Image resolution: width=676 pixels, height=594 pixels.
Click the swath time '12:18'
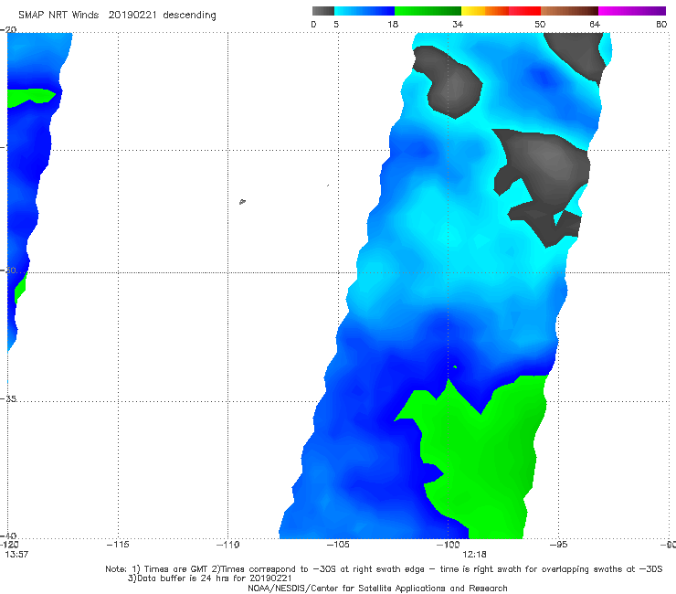(474, 555)
